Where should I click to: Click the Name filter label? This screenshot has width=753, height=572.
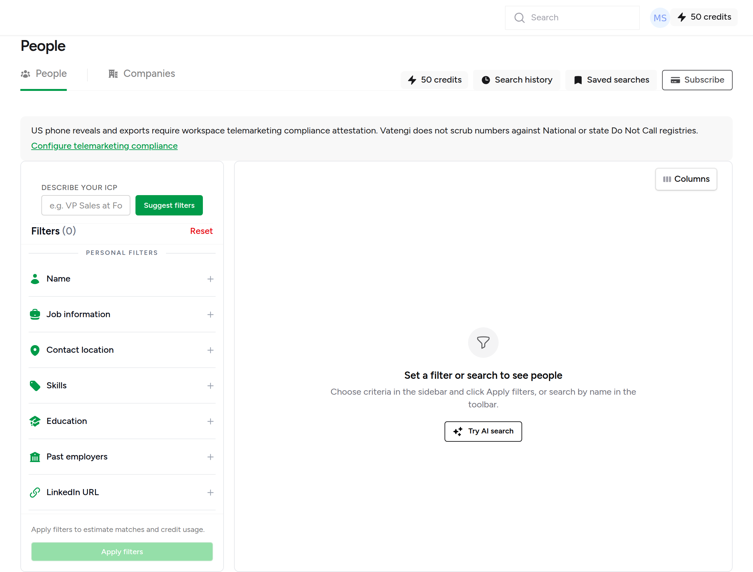[58, 279]
